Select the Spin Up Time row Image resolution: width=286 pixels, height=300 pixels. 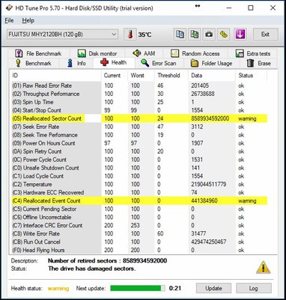pyautogui.click(x=139, y=102)
